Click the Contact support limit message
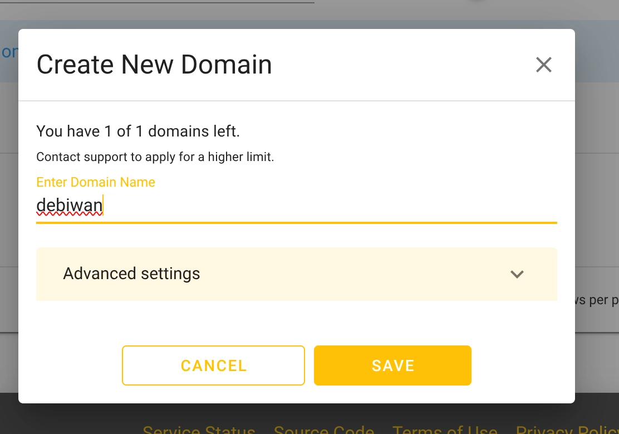The image size is (619, 434). 155,157
